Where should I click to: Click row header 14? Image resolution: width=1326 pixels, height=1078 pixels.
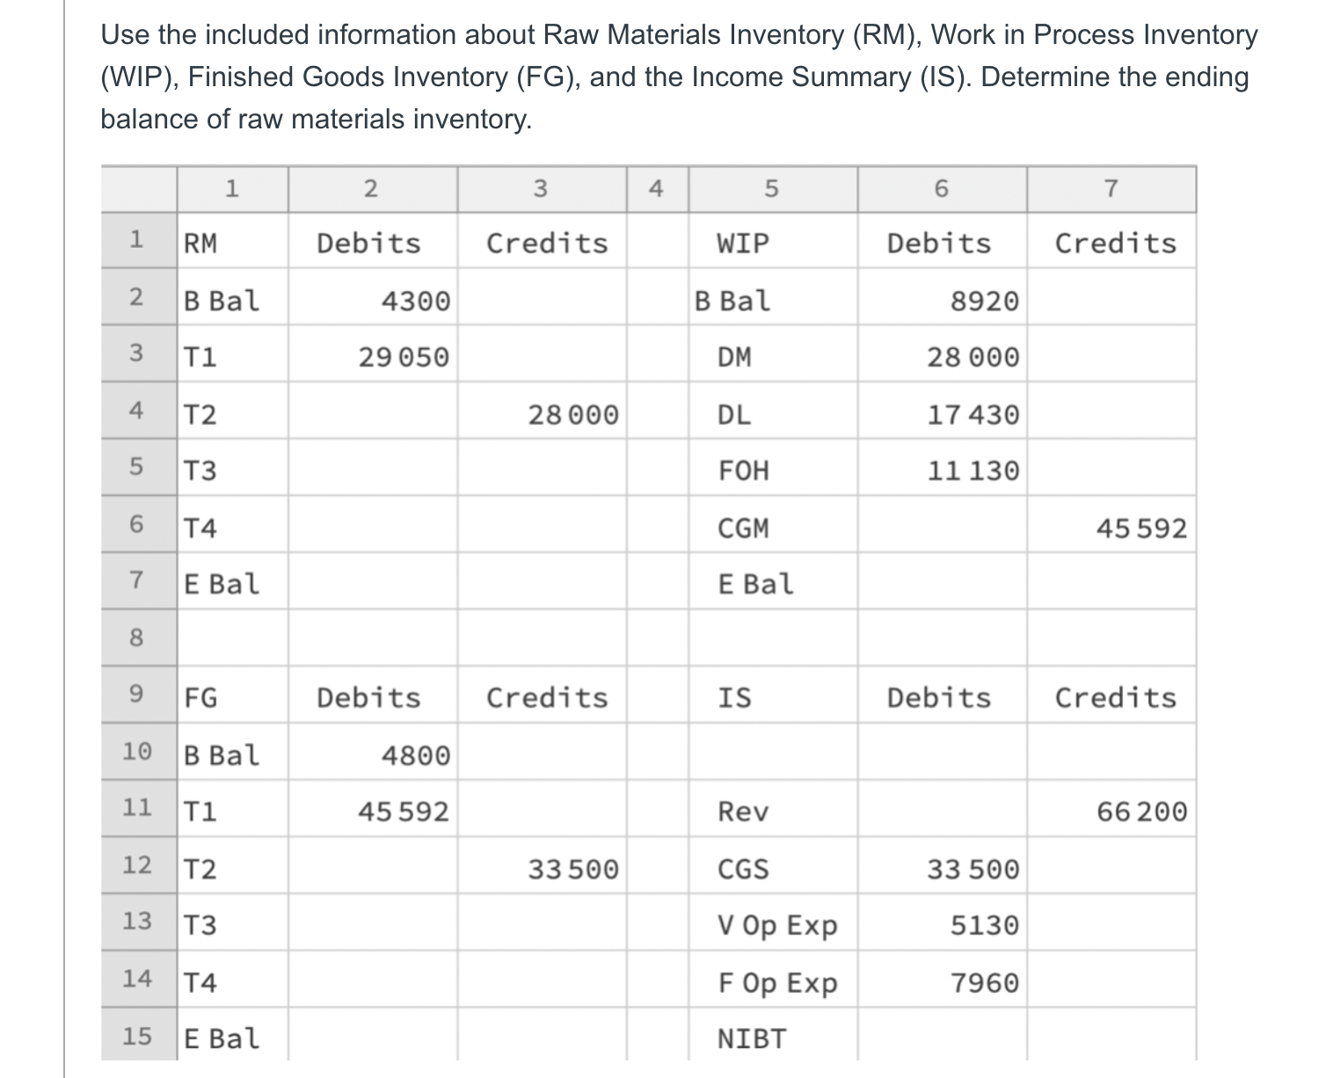coord(138,979)
